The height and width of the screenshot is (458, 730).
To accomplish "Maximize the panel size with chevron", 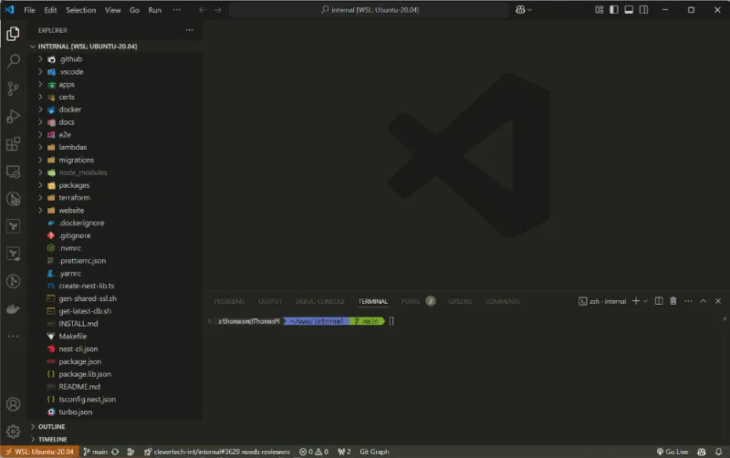I will click(x=703, y=301).
